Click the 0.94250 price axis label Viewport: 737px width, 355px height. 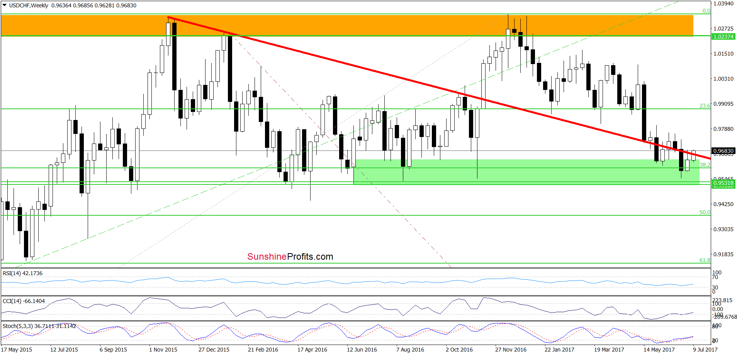click(x=723, y=204)
